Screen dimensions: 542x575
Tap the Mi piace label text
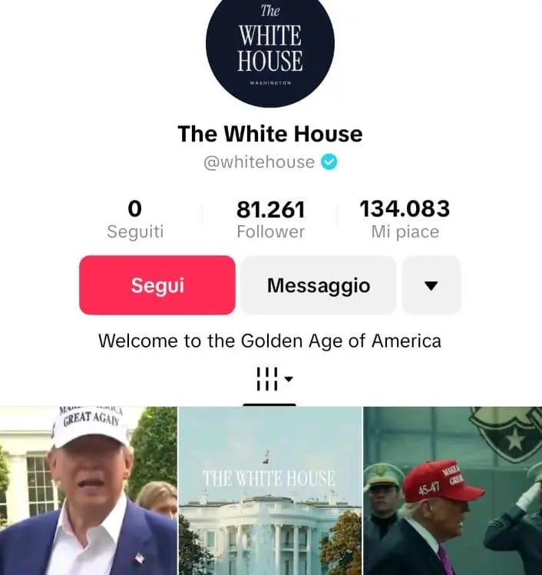[405, 231]
